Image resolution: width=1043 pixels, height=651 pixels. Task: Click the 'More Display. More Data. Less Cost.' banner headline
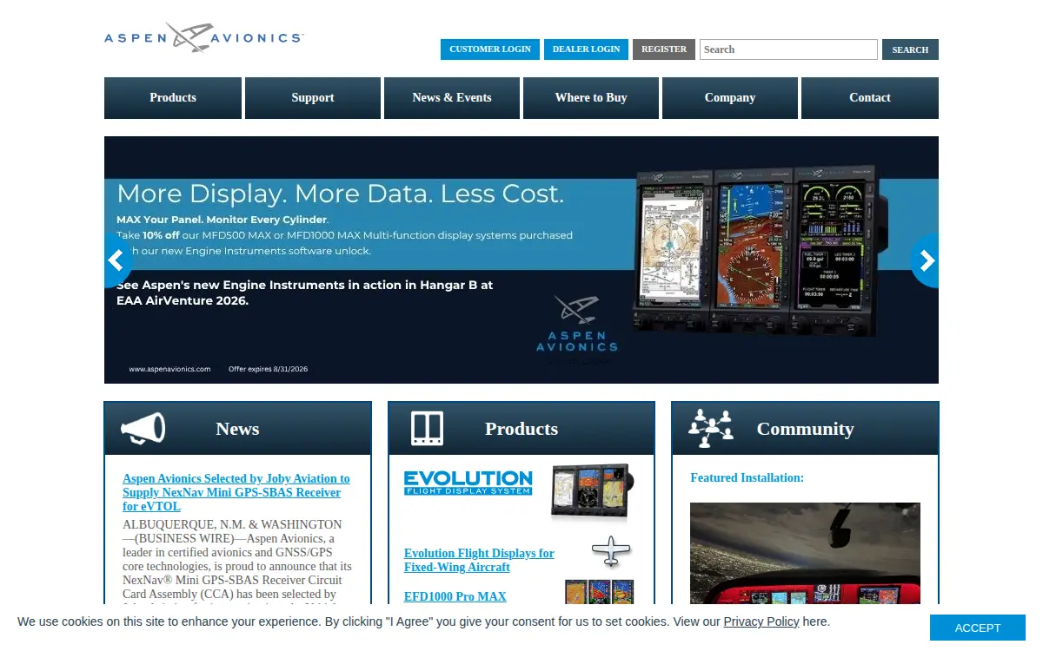[x=341, y=194]
